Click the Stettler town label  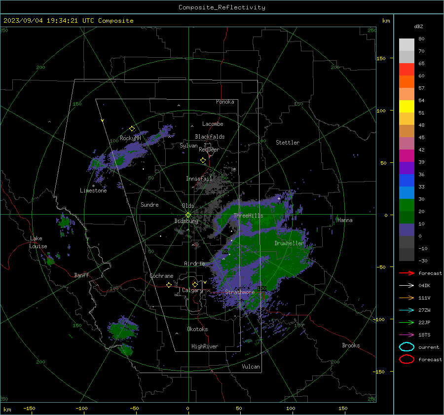click(288, 143)
